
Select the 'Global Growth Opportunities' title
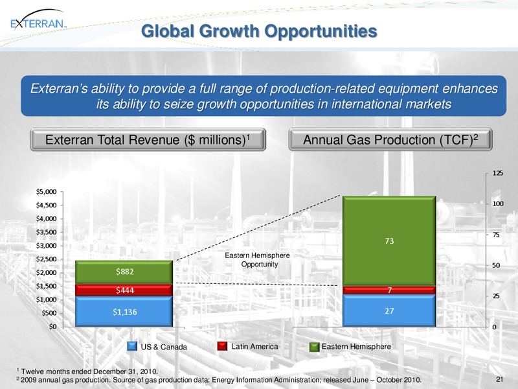click(259, 31)
